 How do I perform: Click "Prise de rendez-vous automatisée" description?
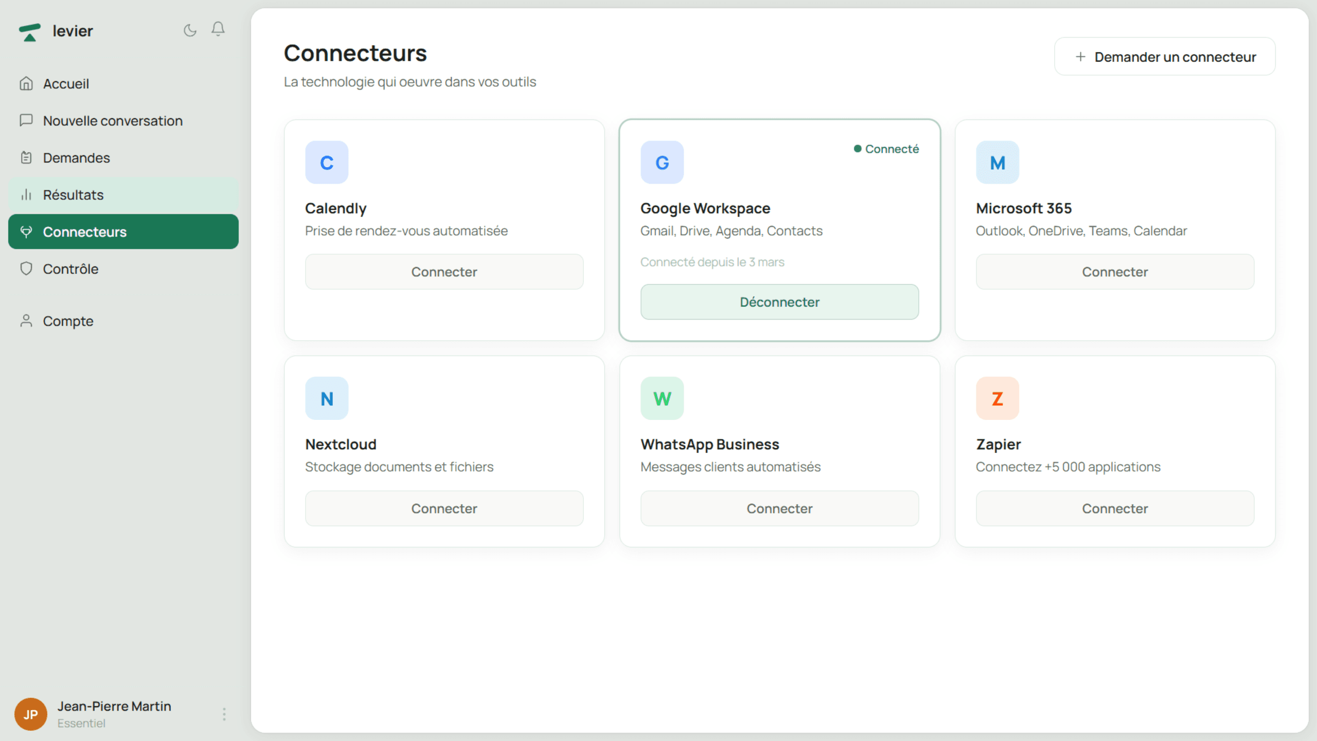point(406,231)
